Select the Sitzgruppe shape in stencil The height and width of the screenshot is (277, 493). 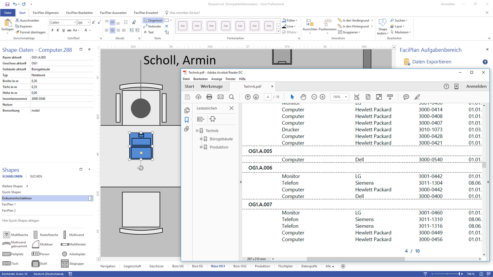[x=73, y=263]
